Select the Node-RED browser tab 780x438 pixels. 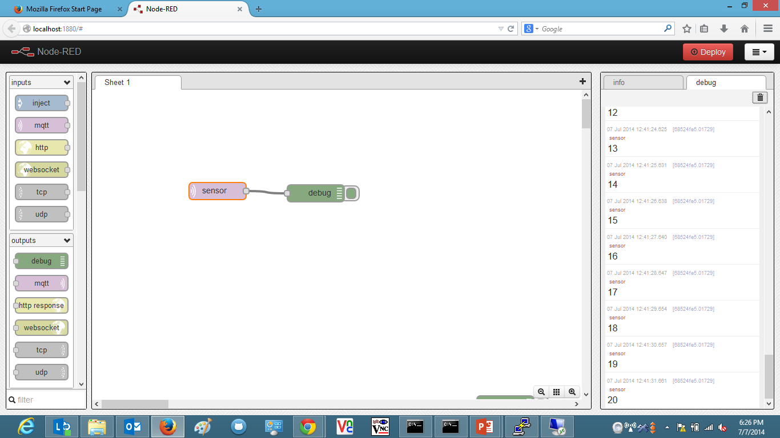(x=188, y=9)
